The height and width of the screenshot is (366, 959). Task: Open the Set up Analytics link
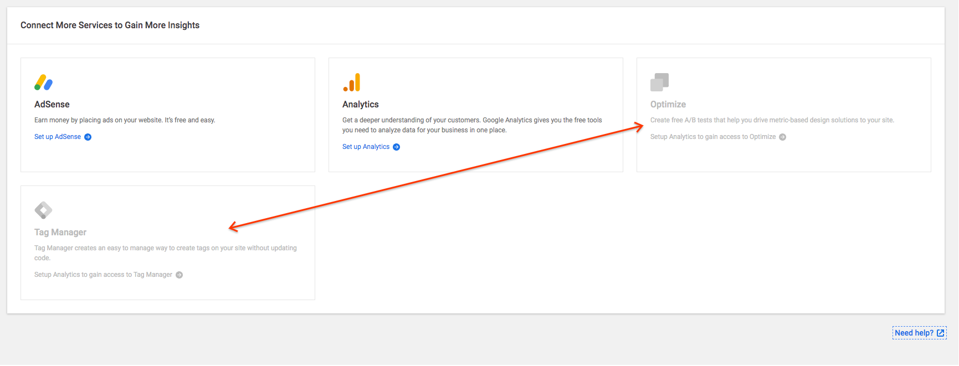(x=366, y=147)
